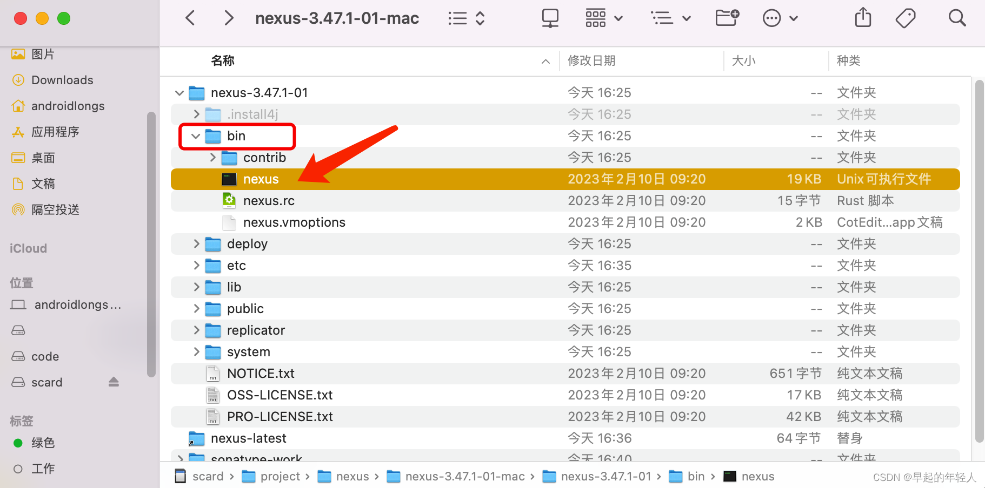
Task: Expand the system folder
Action: pyautogui.click(x=196, y=352)
